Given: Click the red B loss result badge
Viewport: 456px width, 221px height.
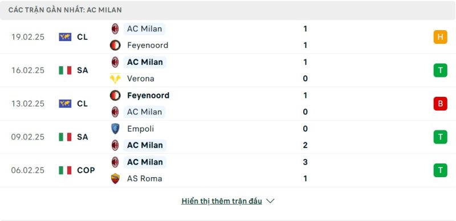Looking at the screenshot, I should pos(440,104).
